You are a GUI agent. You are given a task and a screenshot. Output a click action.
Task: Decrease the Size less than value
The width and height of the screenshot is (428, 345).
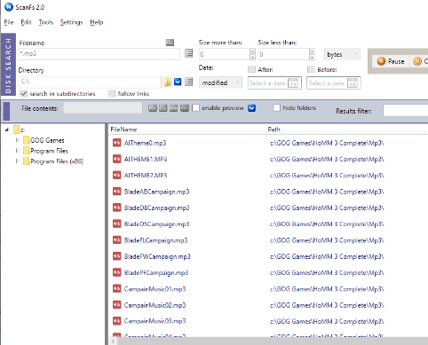[x=312, y=58]
